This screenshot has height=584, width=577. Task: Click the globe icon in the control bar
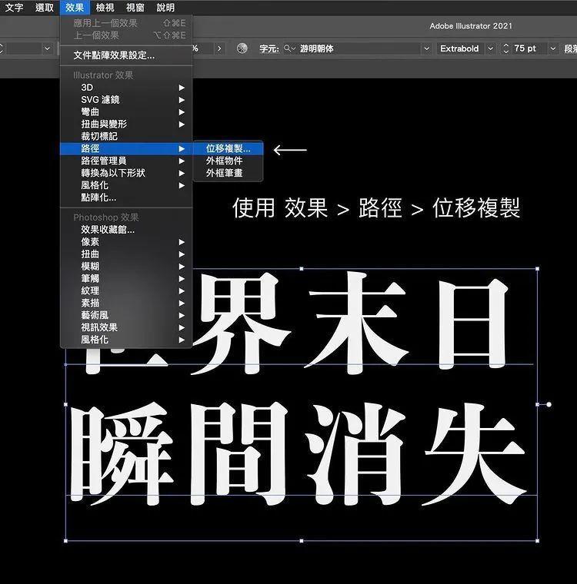tap(242, 48)
